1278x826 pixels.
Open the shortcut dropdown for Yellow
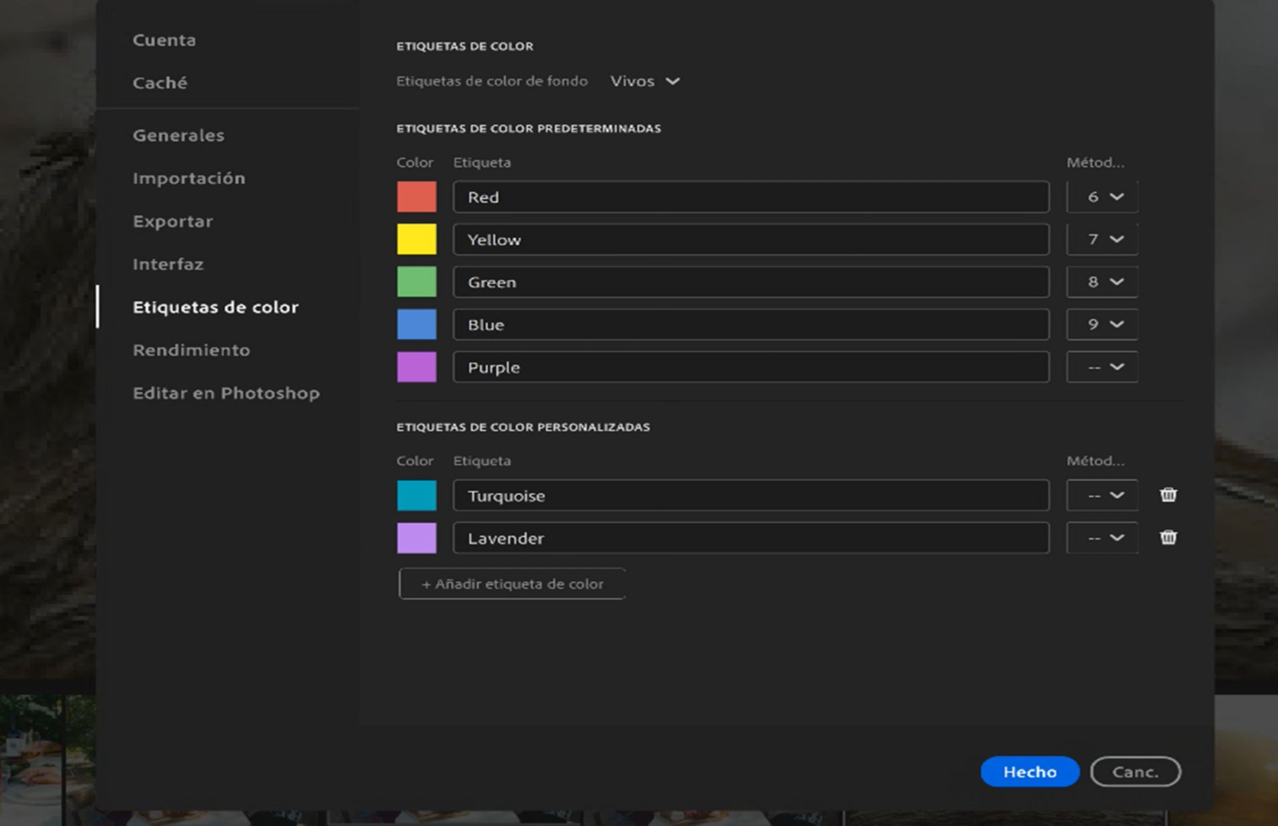1102,240
